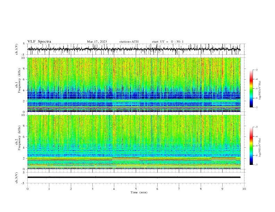This screenshot has width=275, height=212.
Task: Click the ch.1 "Frequency (kHz)" axis label
Action: click(19, 80)
